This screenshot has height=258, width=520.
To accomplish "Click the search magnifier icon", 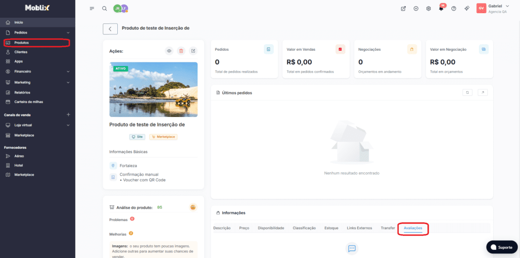I will (x=105, y=9).
